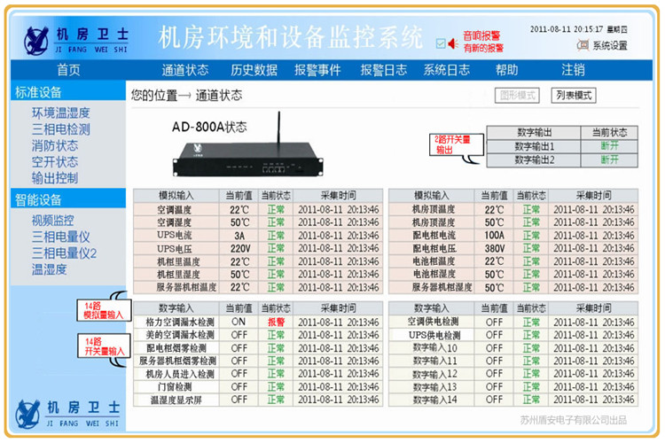Open the 历史数据 menu
This screenshot has width=665, height=443.
(x=254, y=70)
